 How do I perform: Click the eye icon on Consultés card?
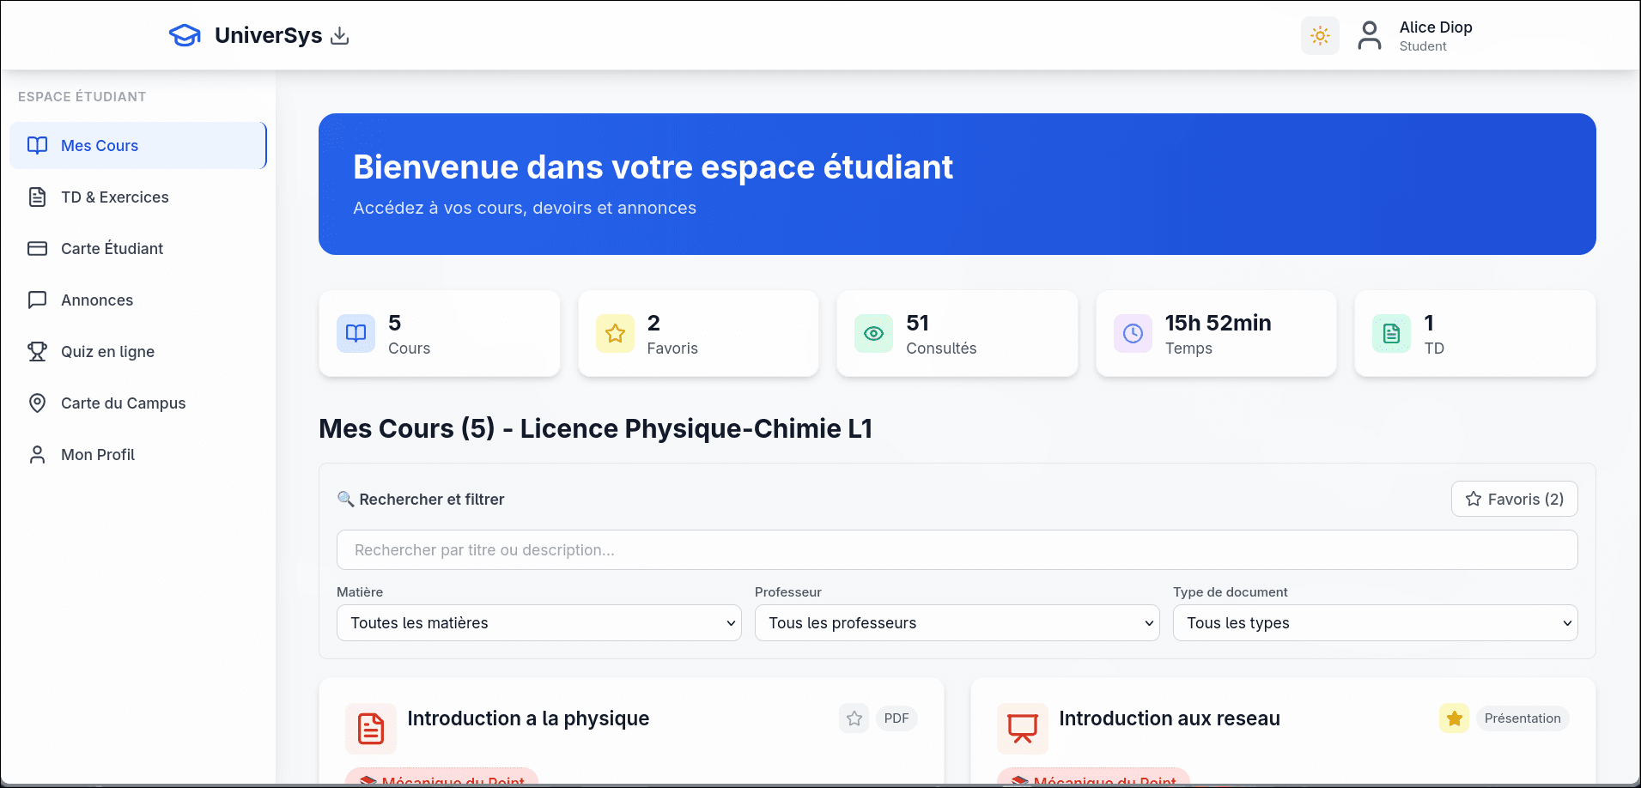click(x=873, y=333)
